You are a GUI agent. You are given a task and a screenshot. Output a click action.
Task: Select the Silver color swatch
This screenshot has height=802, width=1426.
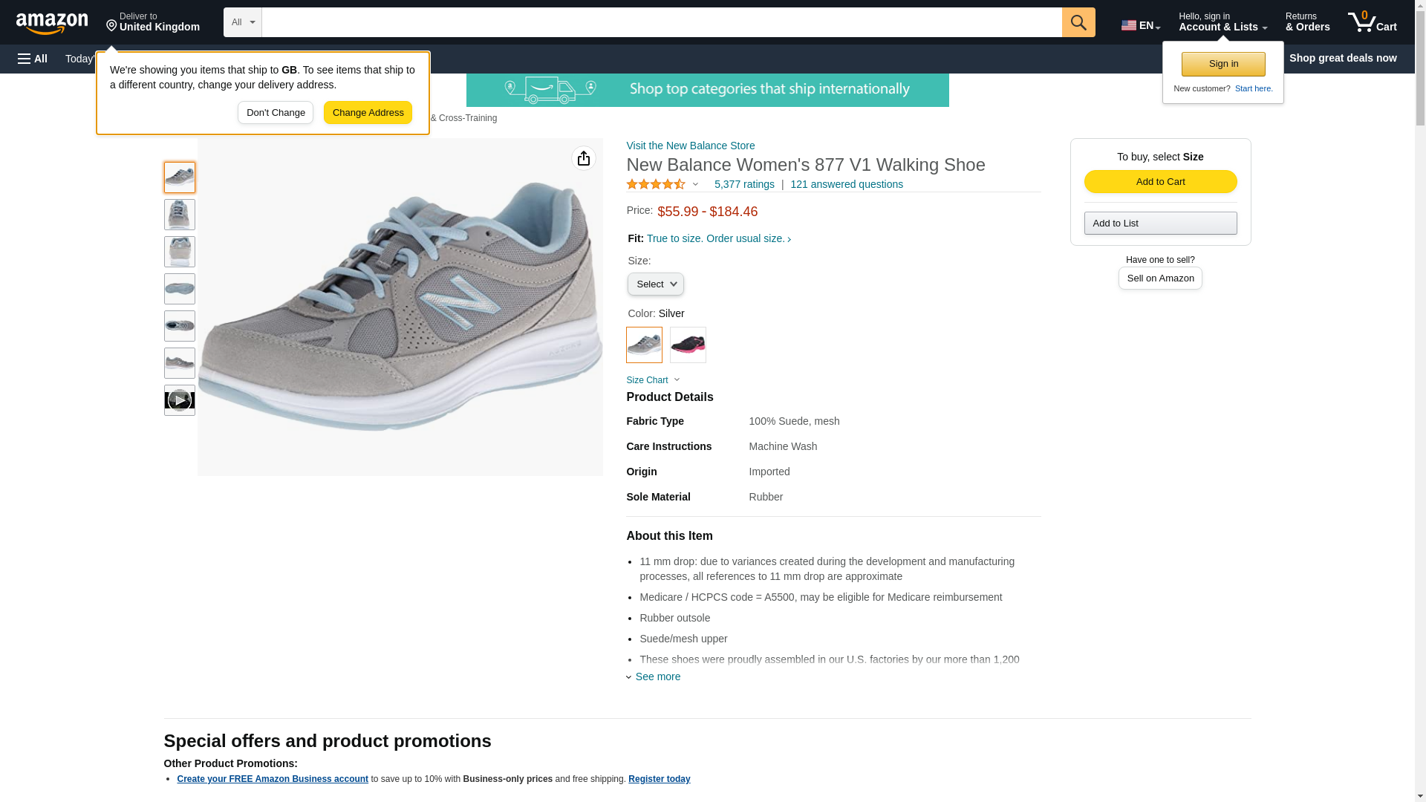[644, 345]
